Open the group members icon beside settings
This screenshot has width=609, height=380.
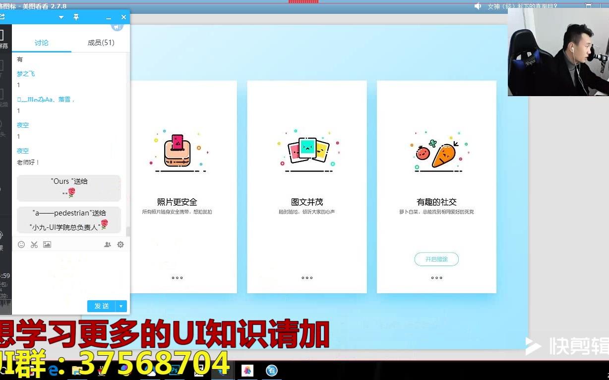click(107, 244)
